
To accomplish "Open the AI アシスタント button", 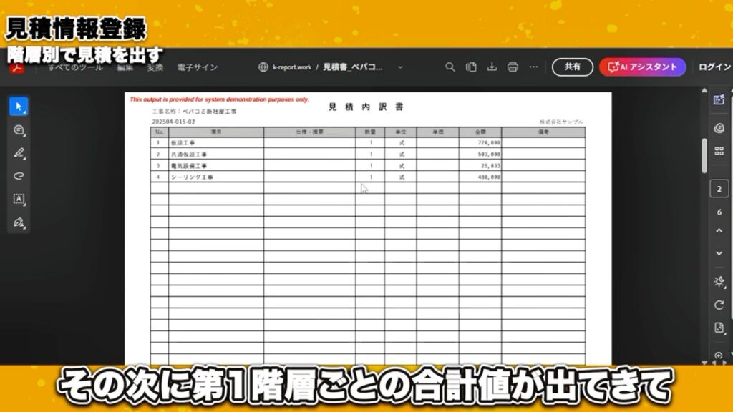I will pyautogui.click(x=642, y=67).
